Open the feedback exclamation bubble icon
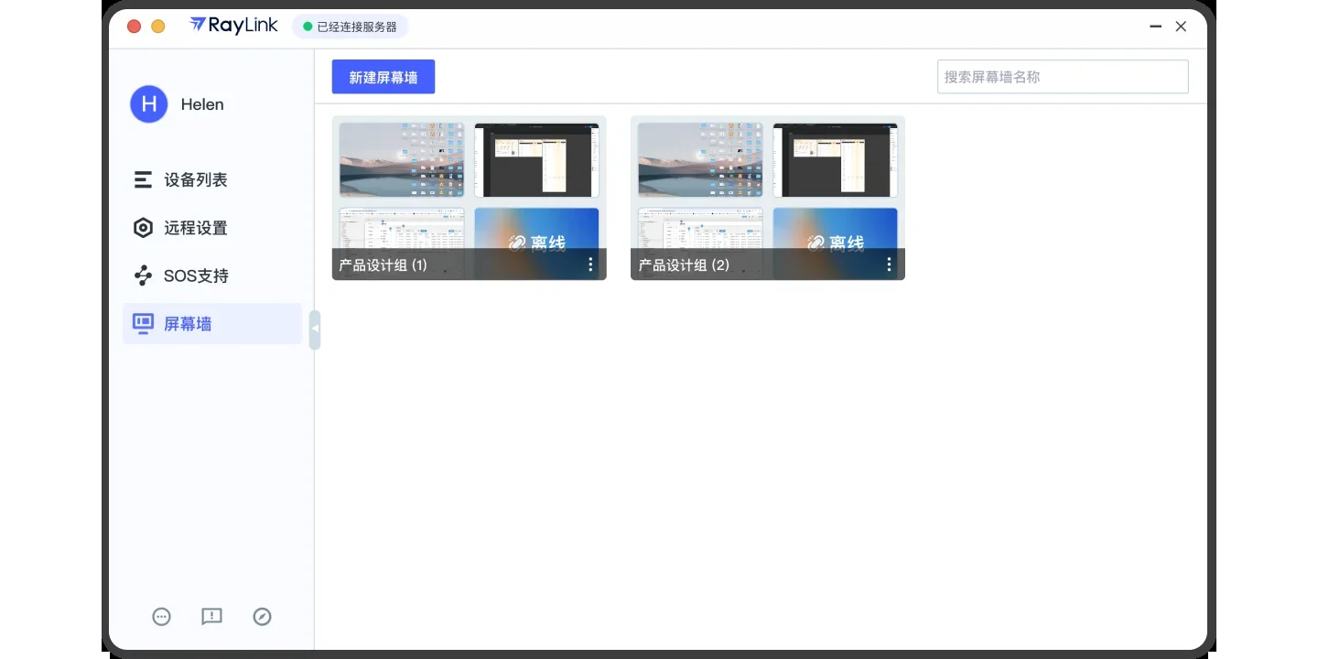Viewport: 1318px width, 659px height. [211, 617]
